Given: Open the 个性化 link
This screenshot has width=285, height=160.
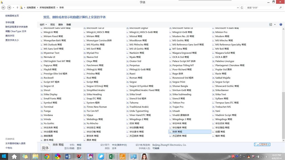Looking at the screenshot, I should (x=9, y=148).
